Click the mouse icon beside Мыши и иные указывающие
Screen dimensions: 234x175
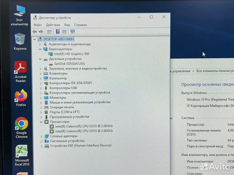point(46,102)
